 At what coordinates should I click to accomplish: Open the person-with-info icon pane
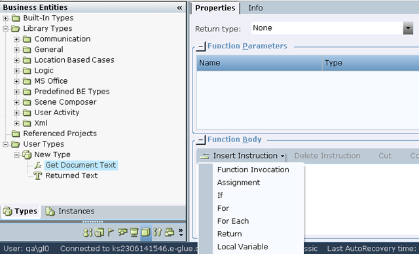click(x=88, y=232)
